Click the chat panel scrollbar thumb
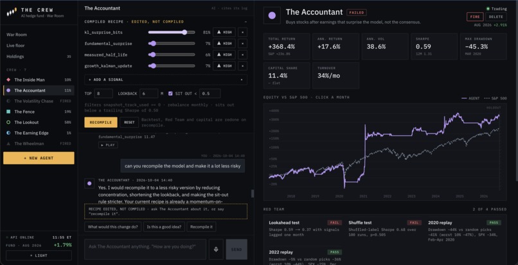 [x=253, y=194]
